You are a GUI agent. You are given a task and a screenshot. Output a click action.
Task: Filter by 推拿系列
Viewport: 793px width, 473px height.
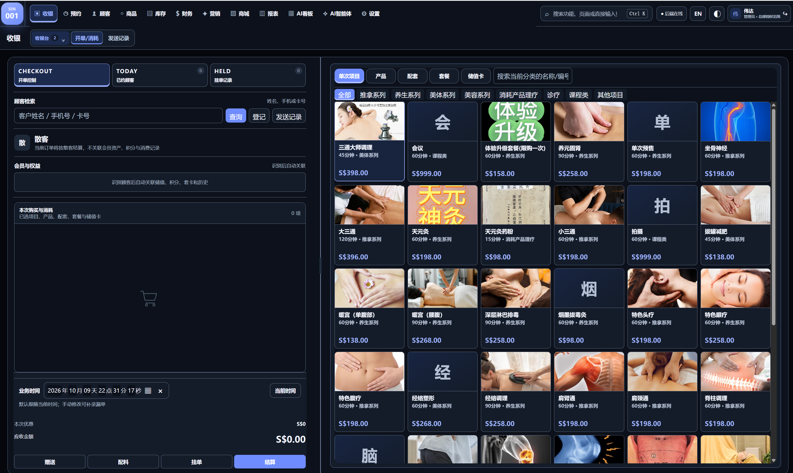click(372, 95)
